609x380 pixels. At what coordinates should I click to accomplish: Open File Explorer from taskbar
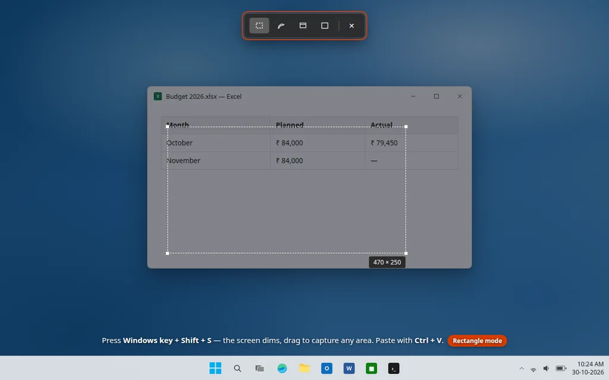(304, 368)
